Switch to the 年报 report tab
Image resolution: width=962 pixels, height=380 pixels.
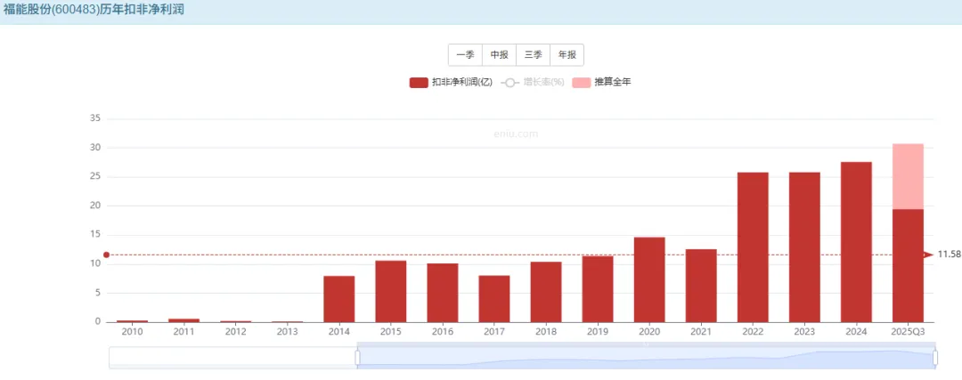[x=567, y=54]
